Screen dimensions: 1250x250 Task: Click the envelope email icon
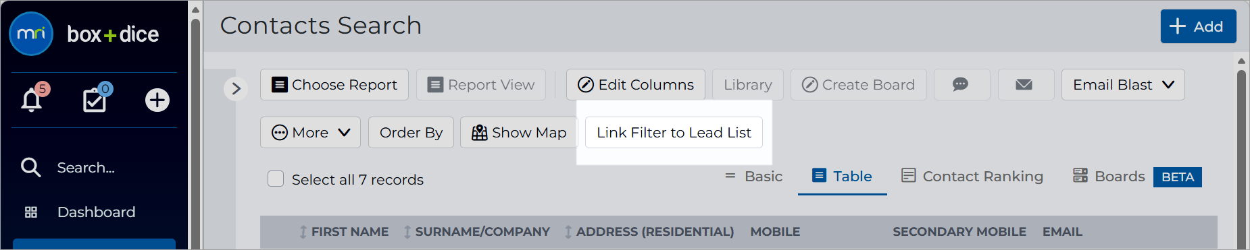pyautogui.click(x=1024, y=84)
